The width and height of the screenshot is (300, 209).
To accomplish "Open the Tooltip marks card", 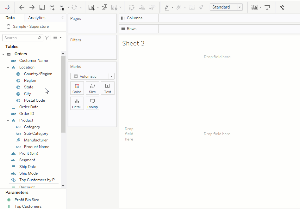I will (92, 103).
